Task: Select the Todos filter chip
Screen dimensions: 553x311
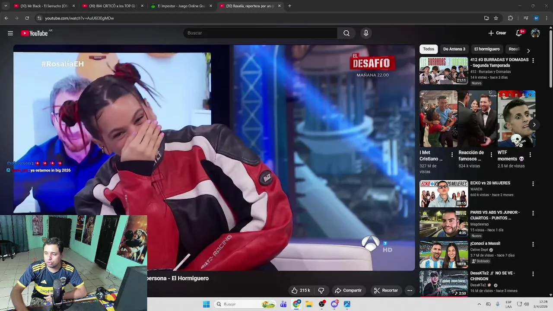Action: click(x=429, y=49)
